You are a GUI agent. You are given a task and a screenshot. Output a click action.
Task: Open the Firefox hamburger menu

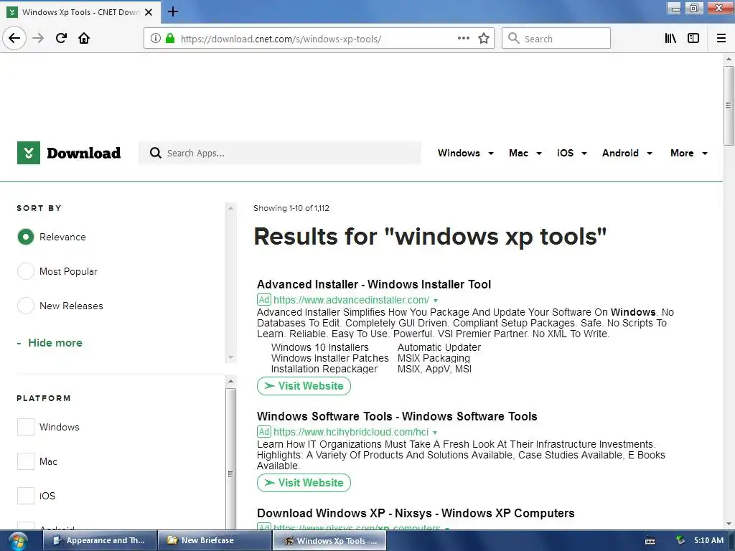(x=721, y=39)
